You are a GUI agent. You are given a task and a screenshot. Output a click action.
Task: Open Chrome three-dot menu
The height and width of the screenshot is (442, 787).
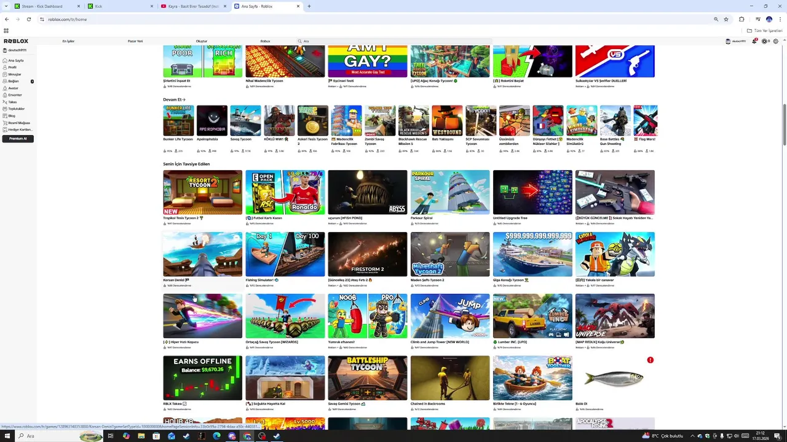[x=779, y=19]
